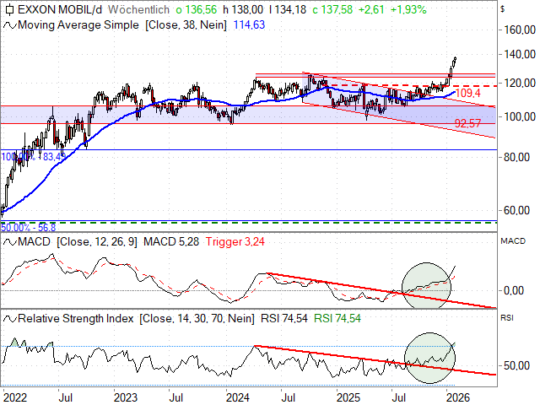Click the 2023 time axis label
Image resolution: width=540 pixels, height=405 pixels.
[126, 398]
